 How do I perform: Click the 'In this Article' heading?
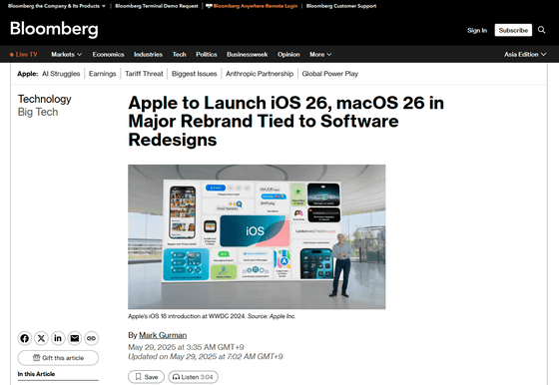36,374
